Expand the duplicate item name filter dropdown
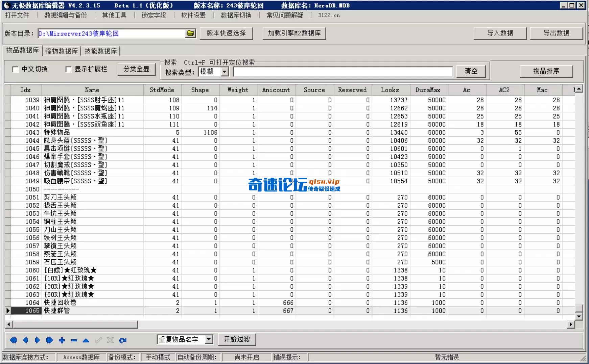 [x=209, y=339]
